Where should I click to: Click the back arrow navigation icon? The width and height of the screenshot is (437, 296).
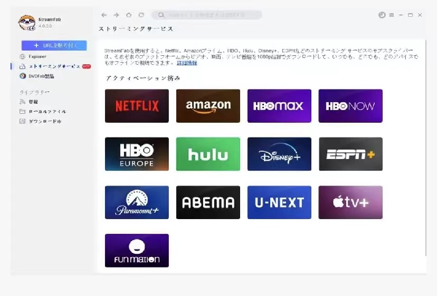pyautogui.click(x=104, y=15)
